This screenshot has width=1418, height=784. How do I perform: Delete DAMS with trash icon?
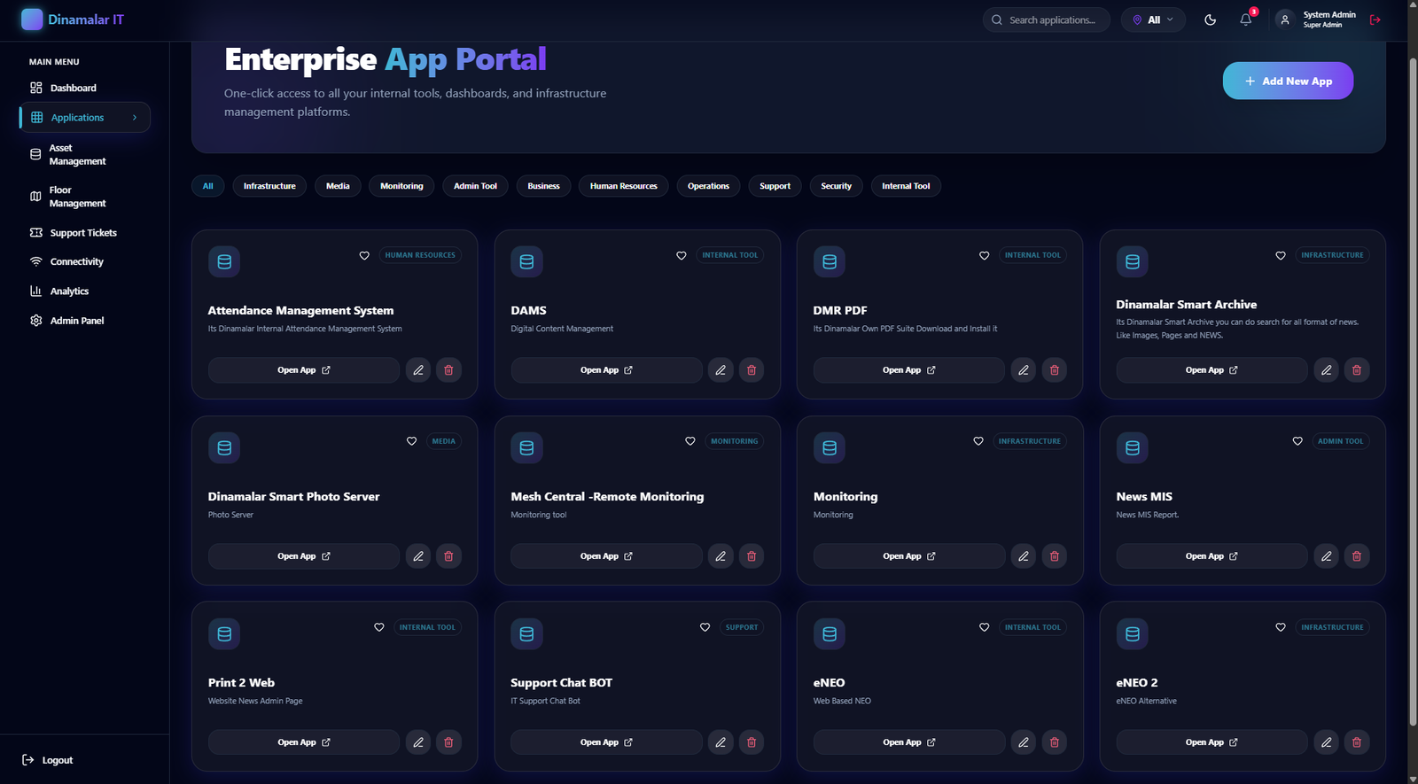tap(752, 370)
